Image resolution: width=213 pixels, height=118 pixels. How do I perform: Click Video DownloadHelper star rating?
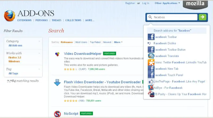pyautogui.click(x=71, y=69)
